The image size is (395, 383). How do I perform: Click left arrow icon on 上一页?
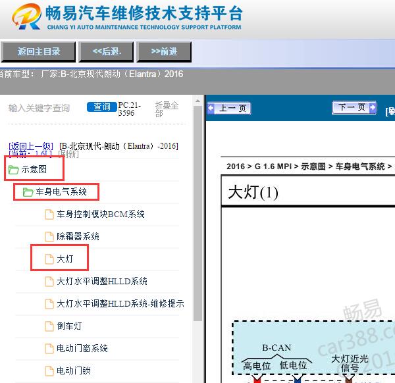(211, 109)
